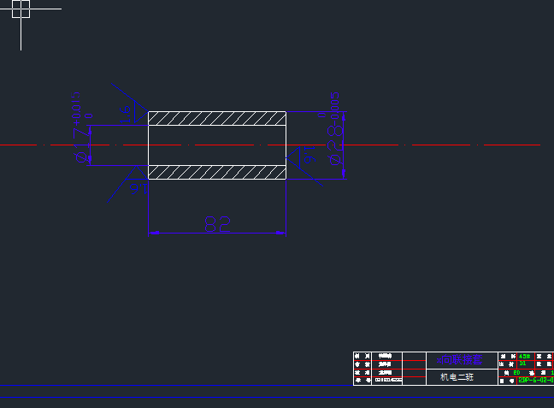Select the title text x向联接套
Viewport: 554px width, 408px height.
coord(459,360)
